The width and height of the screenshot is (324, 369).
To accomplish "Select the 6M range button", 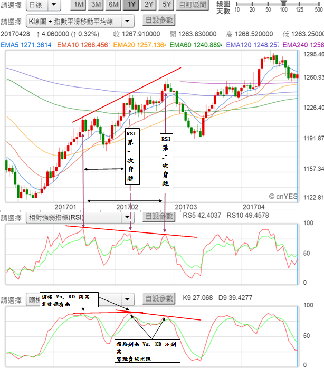I will [113, 4].
